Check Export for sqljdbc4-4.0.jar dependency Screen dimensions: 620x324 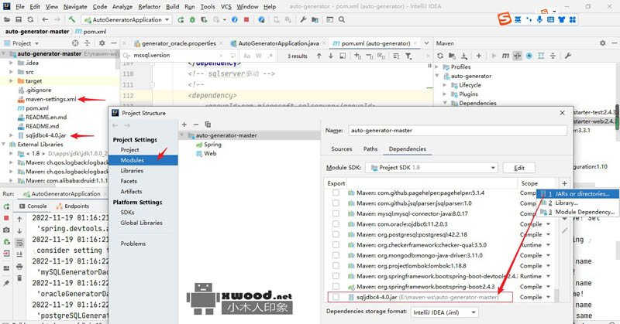pyautogui.click(x=336, y=297)
